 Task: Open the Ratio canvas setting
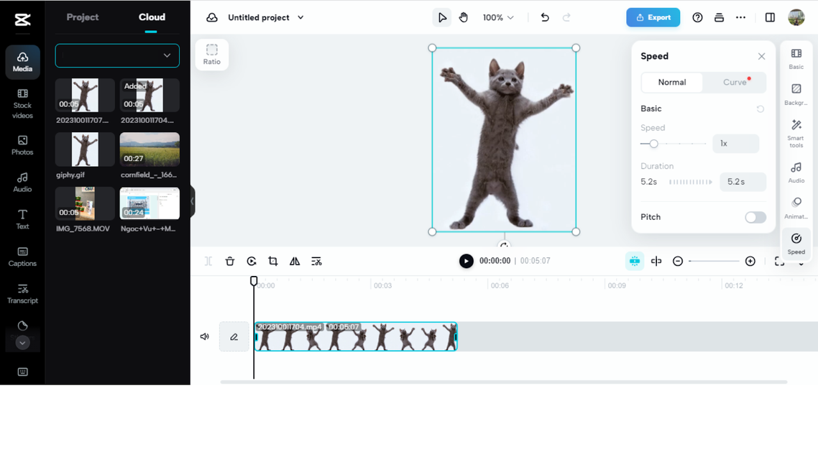(x=212, y=54)
